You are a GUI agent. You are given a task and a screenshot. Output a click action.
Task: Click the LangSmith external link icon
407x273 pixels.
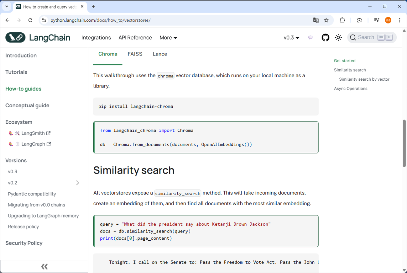pos(49,133)
